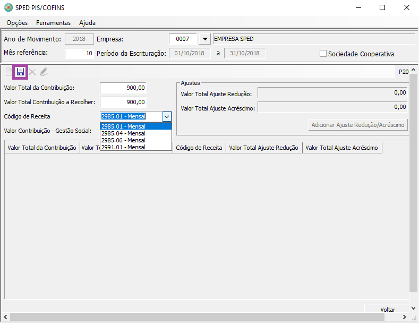Screen dimensions: 419x323
Task: Close the SPED PIS/COFINS window
Action: coord(406,7)
